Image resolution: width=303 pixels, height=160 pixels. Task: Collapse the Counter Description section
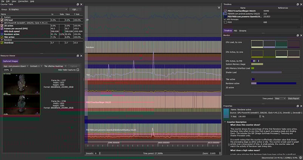[225, 122]
